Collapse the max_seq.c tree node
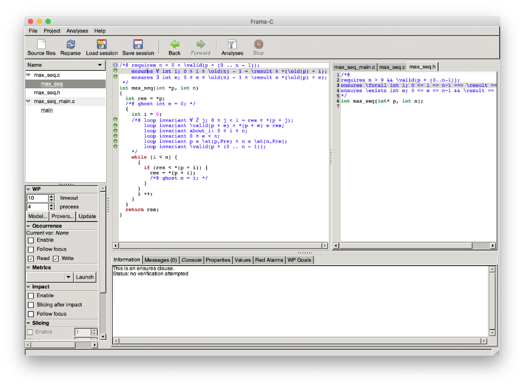This screenshot has height=388, width=525. click(x=28, y=75)
